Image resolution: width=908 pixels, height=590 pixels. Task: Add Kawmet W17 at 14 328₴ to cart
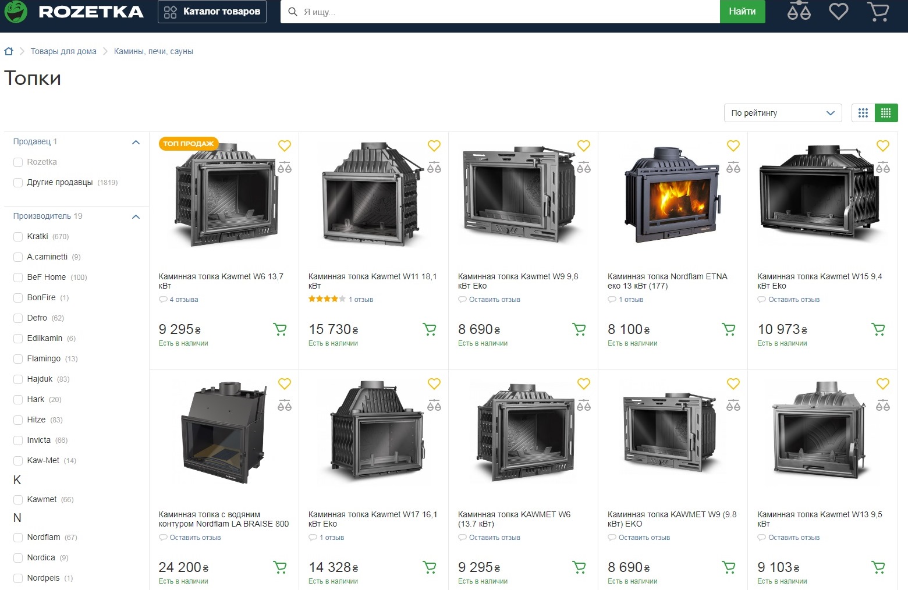(430, 567)
